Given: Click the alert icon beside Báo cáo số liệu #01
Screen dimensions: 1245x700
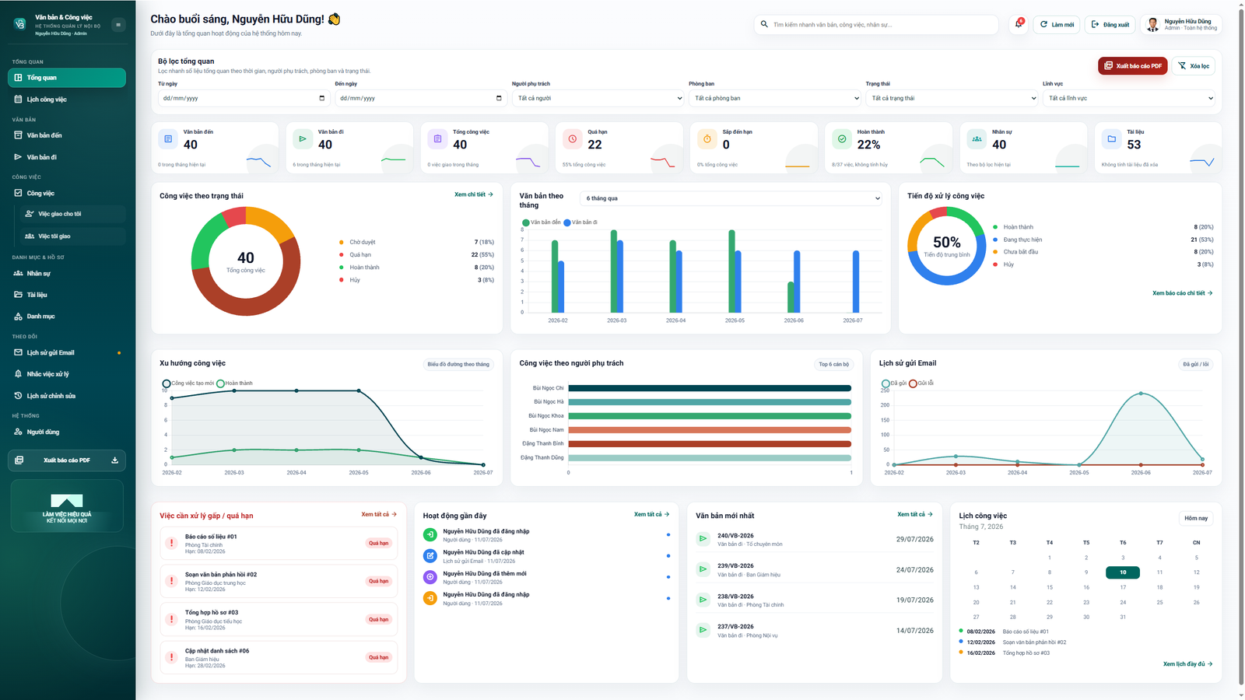Looking at the screenshot, I should (x=172, y=543).
